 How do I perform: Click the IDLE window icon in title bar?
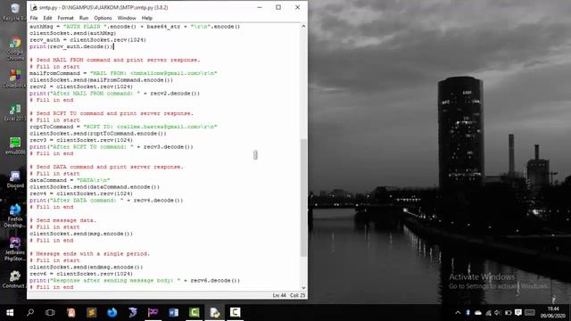(34, 7)
